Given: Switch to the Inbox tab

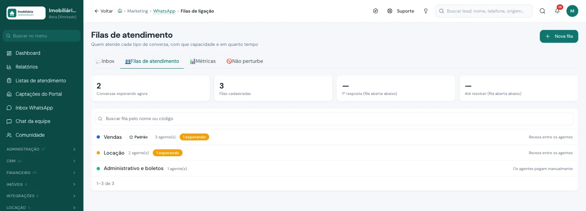Looking at the screenshot, I should tap(105, 61).
